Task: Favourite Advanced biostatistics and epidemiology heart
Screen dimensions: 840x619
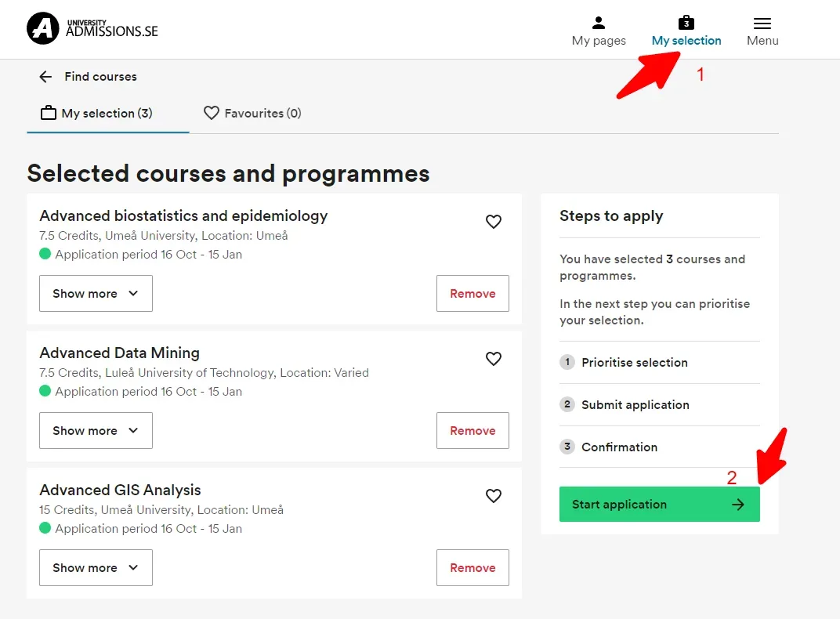Action: point(494,222)
